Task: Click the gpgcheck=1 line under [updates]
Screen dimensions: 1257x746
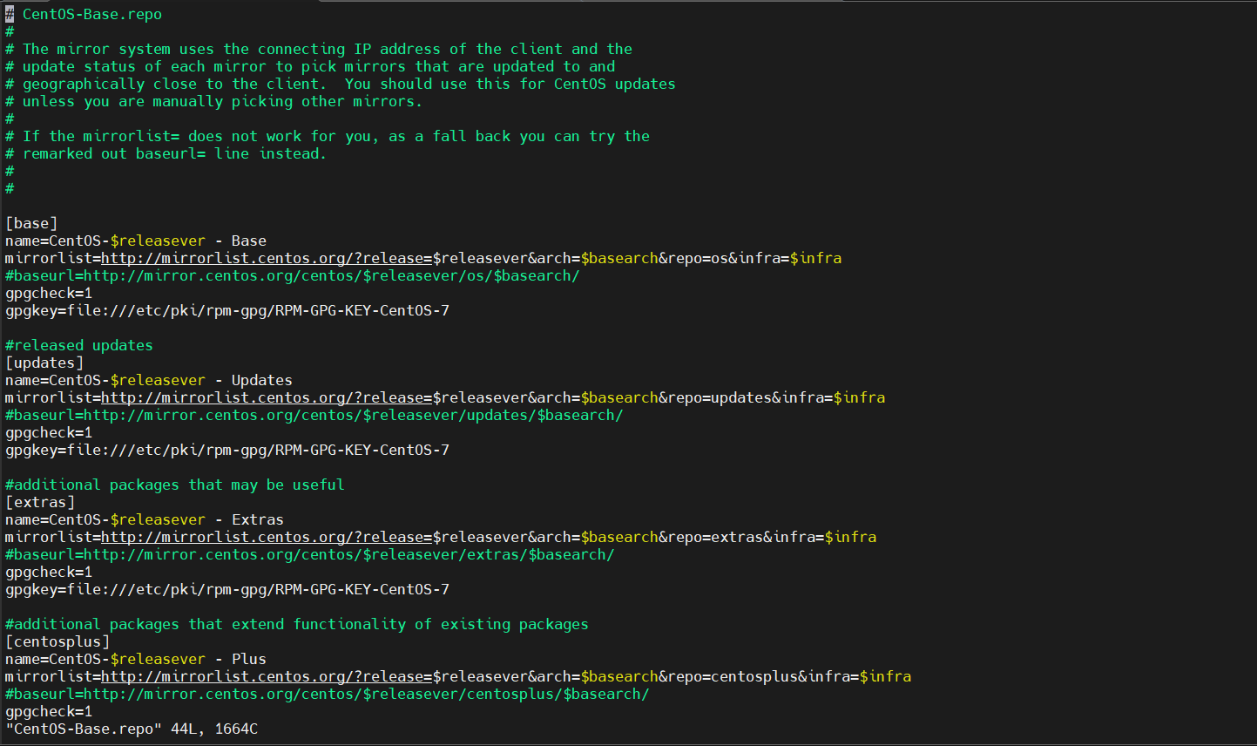Action: click(49, 432)
